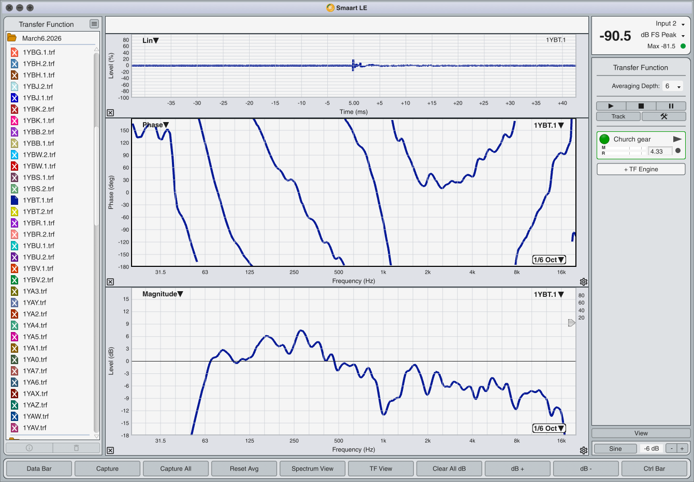Toggle the Track delay button
The image size is (694, 482).
click(618, 116)
